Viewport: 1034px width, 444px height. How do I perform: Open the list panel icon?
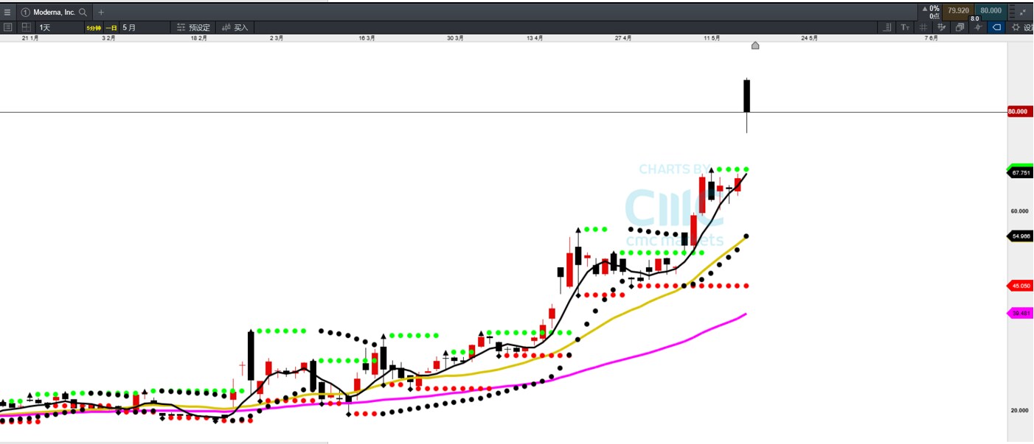[x=8, y=27]
